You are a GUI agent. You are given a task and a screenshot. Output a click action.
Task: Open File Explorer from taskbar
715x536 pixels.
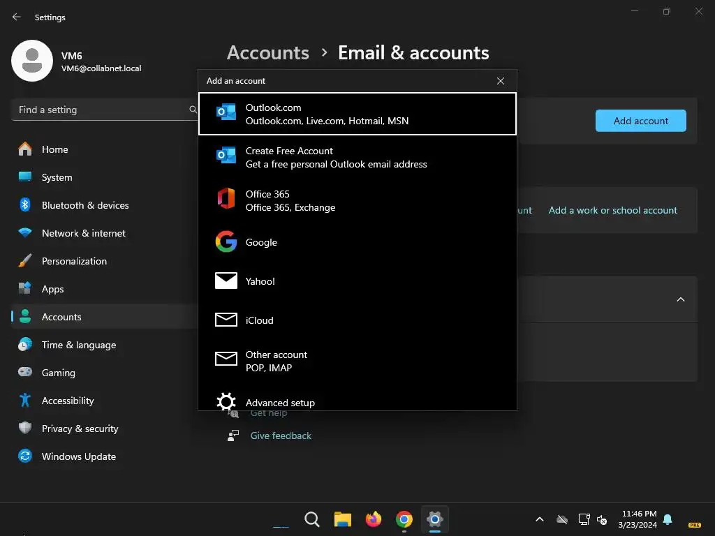342,519
